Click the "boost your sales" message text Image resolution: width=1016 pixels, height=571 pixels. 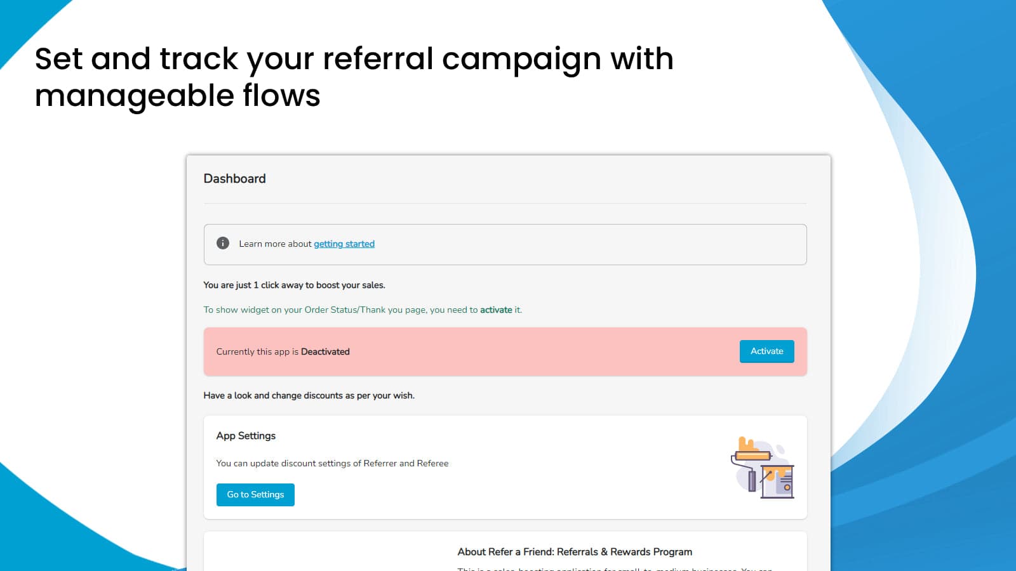click(x=294, y=285)
